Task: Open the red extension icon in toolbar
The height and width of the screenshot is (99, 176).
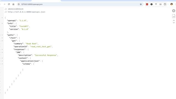Action: (x=147, y=4)
